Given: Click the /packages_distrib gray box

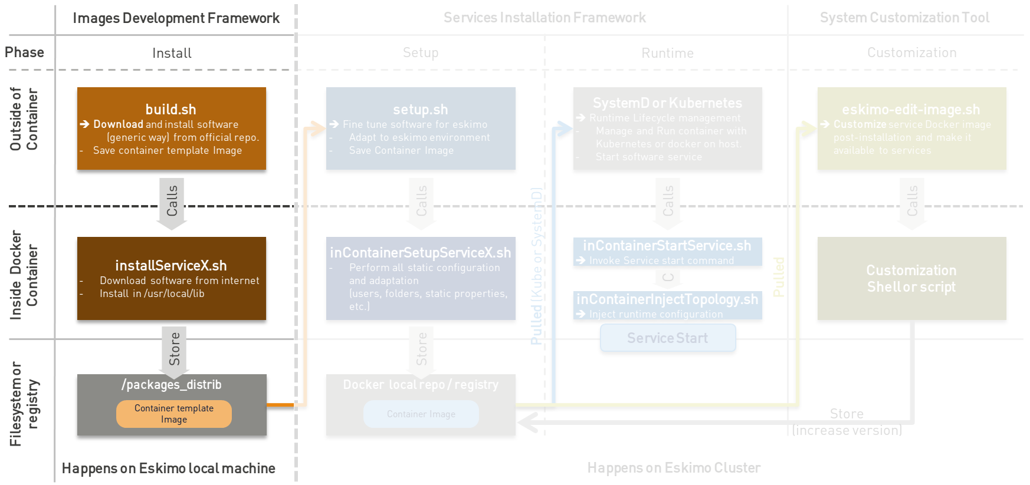Looking at the screenshot, I should [172, 405].
